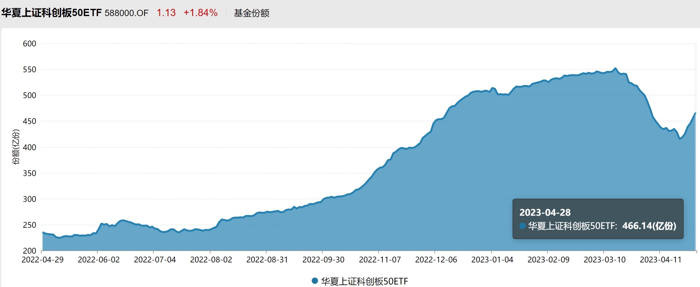Click y-axis value 450

pos(30,121)
